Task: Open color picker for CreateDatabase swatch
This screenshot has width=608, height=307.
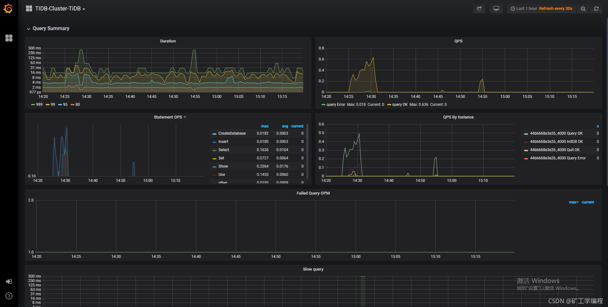Action: point(214,134)
